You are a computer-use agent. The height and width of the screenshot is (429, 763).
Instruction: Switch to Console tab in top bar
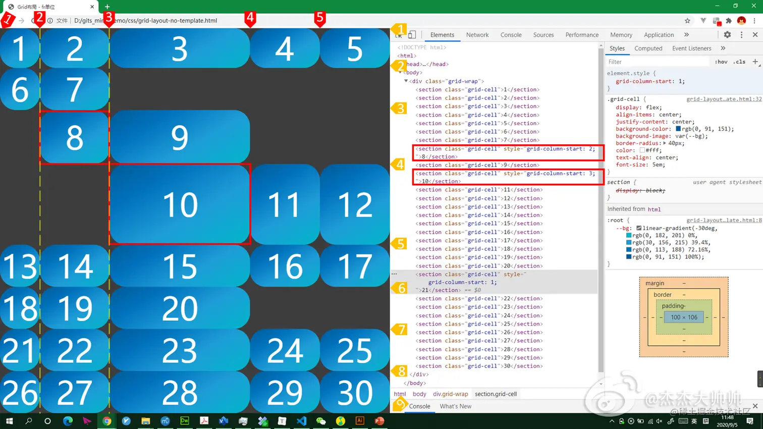(511, 35)
